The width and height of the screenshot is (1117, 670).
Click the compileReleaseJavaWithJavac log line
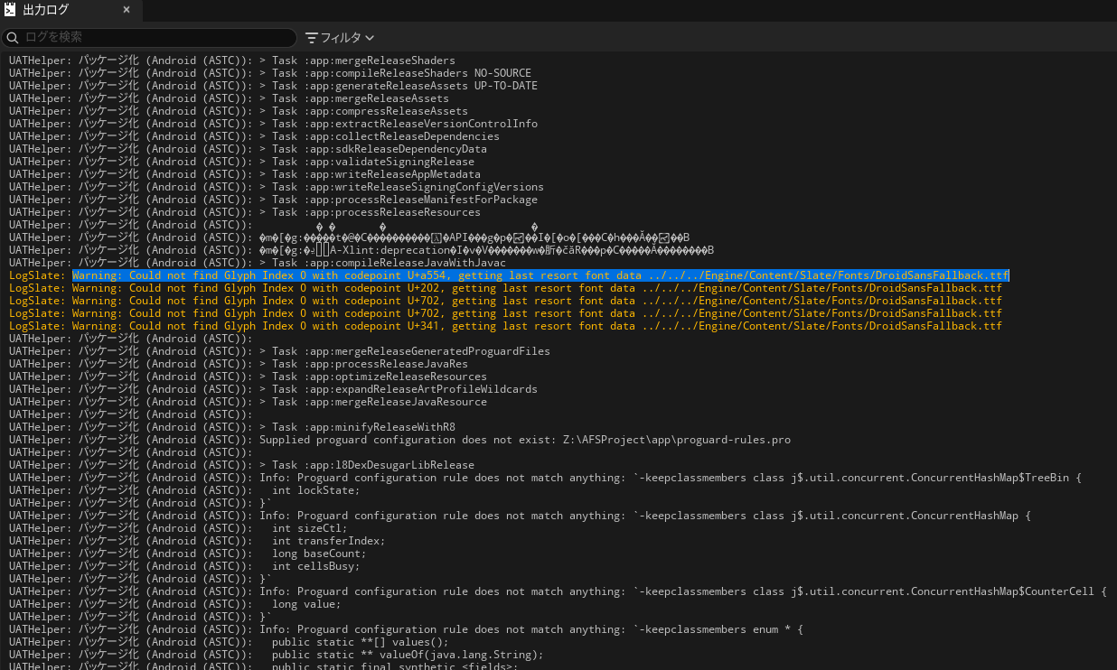tap(258, 263)
